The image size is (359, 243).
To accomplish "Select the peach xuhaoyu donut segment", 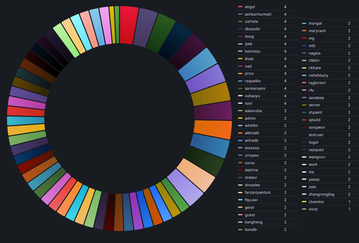I will pyautogui.click(x=196, y=174).
